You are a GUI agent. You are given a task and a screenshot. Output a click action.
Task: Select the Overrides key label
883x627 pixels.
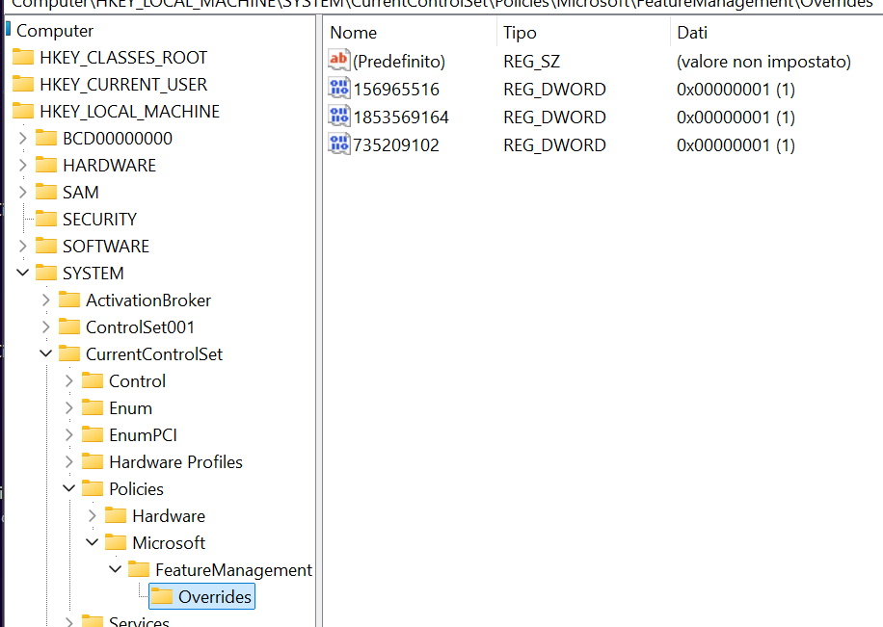pyautogui.click(x=215, y=597)
